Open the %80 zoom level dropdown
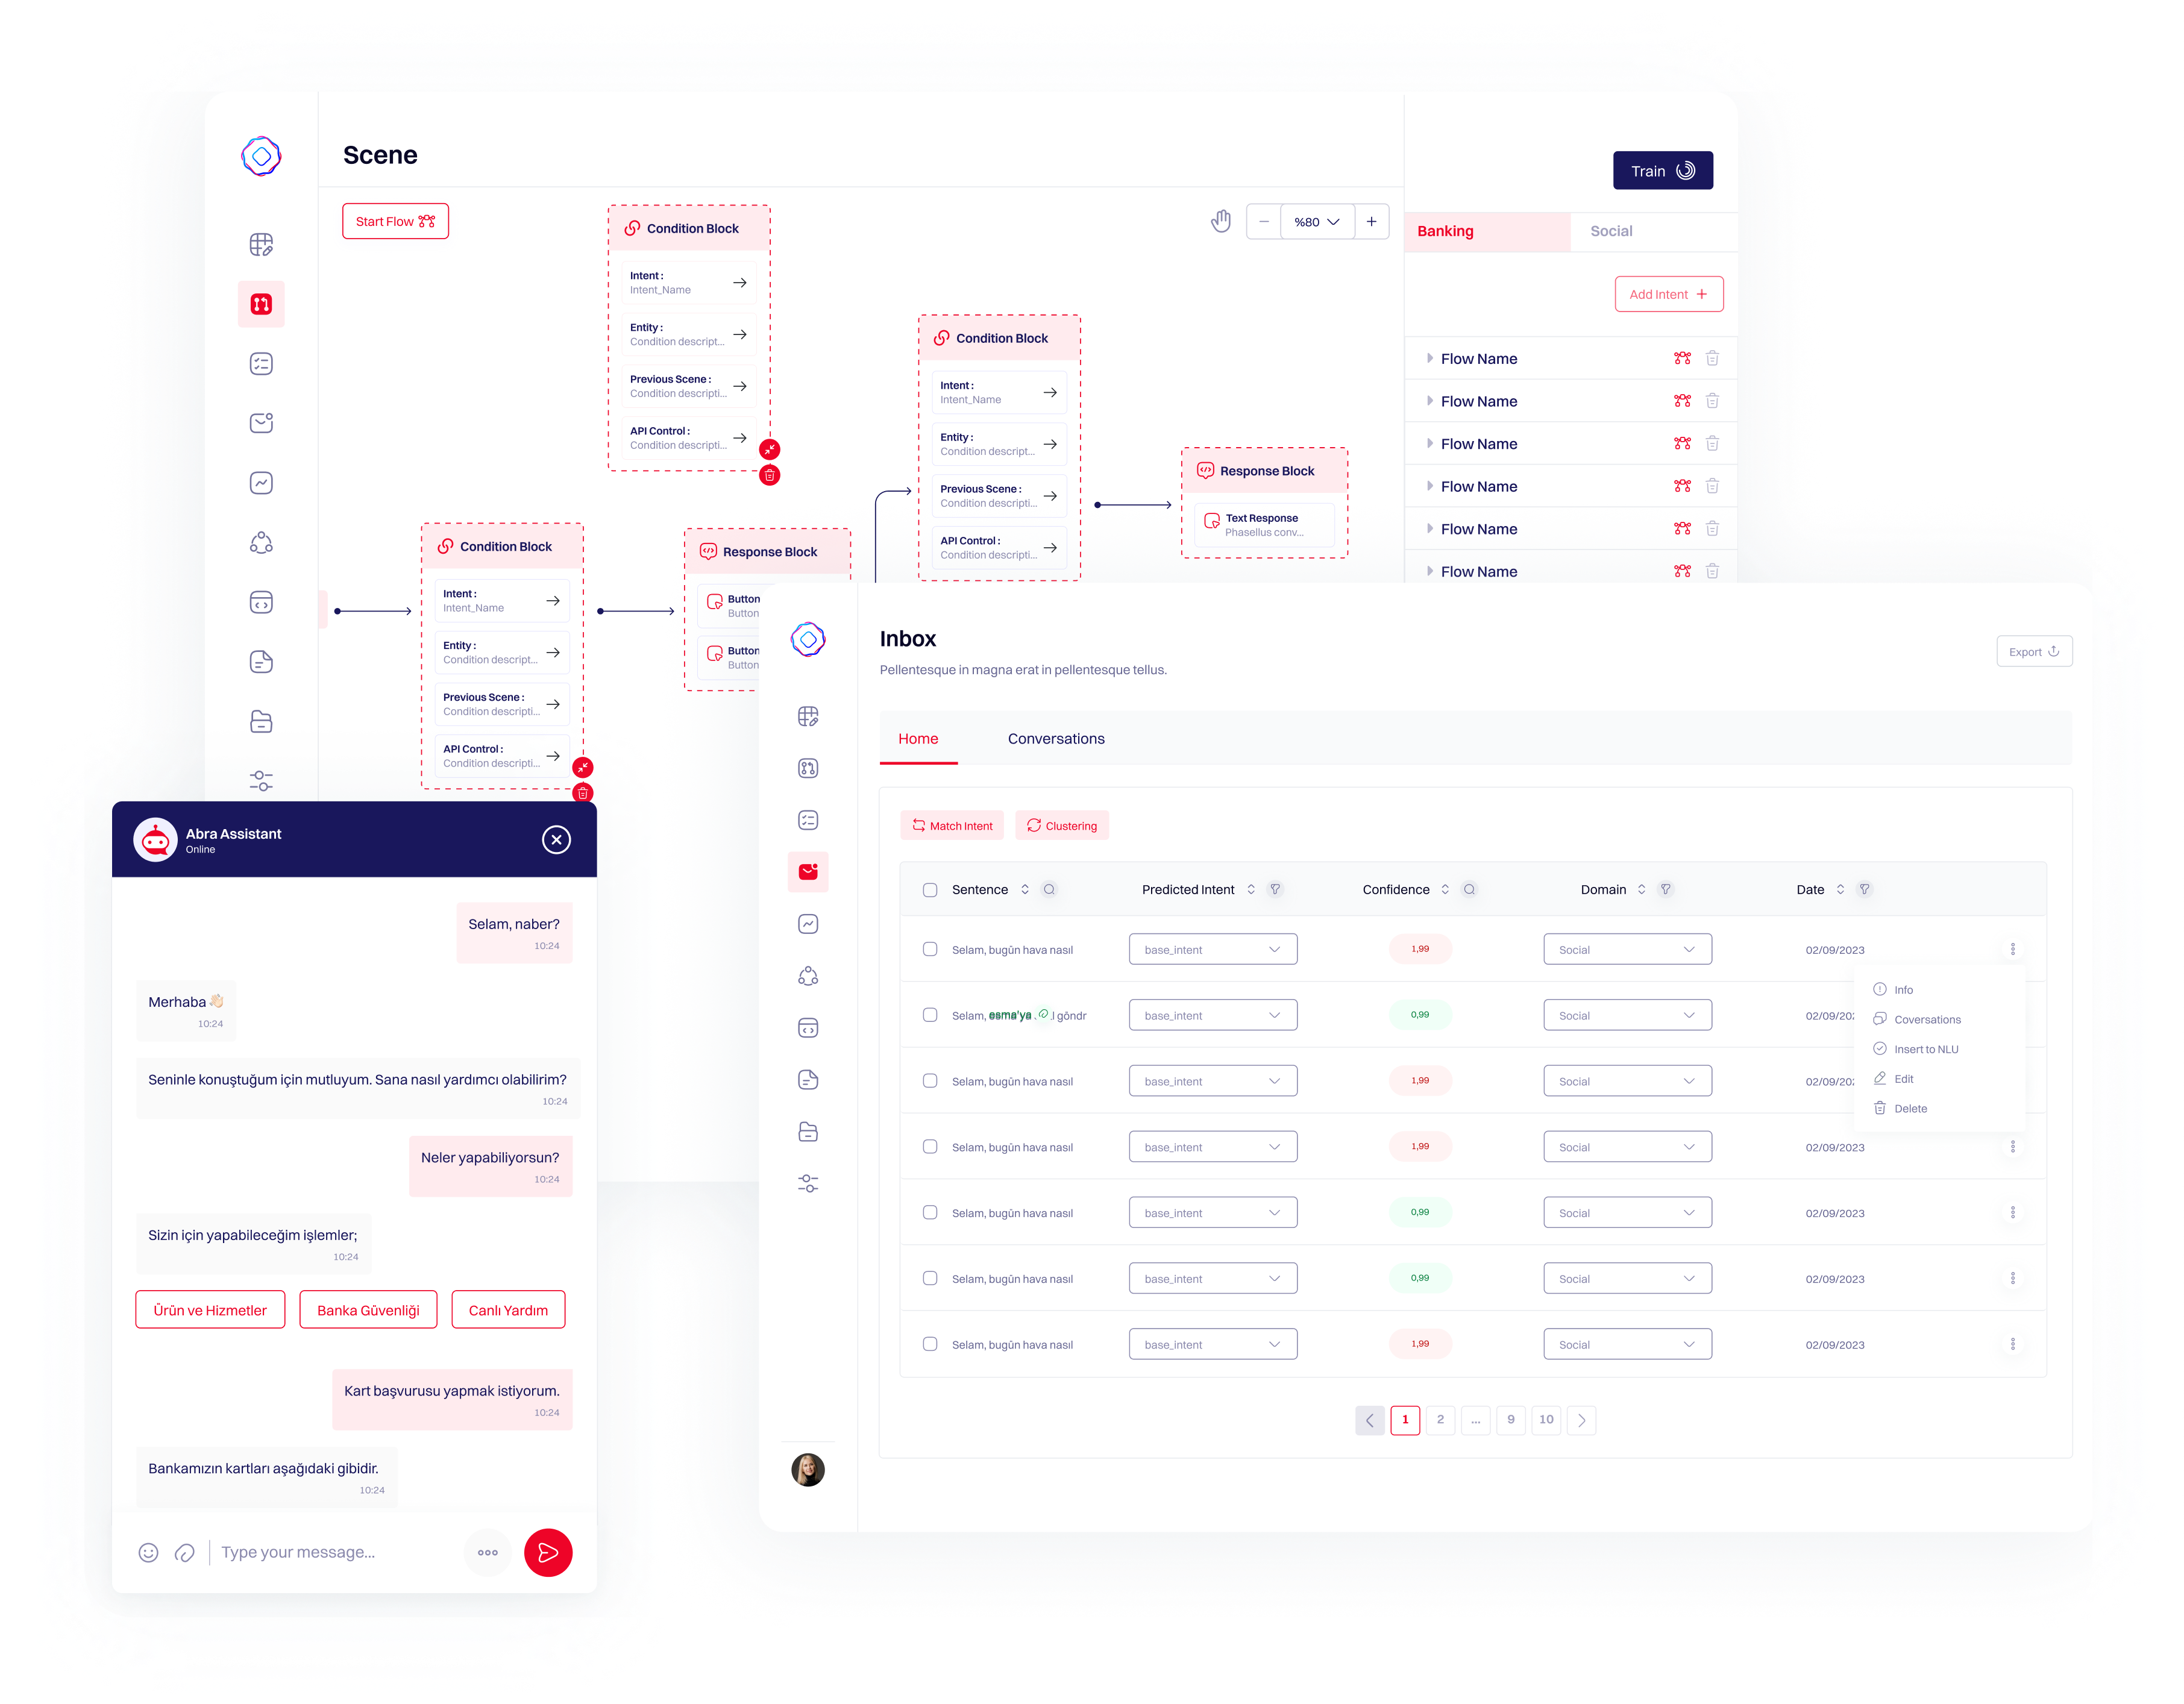Screen dimensions: 2184x1704 click(x=1317, y=222)
